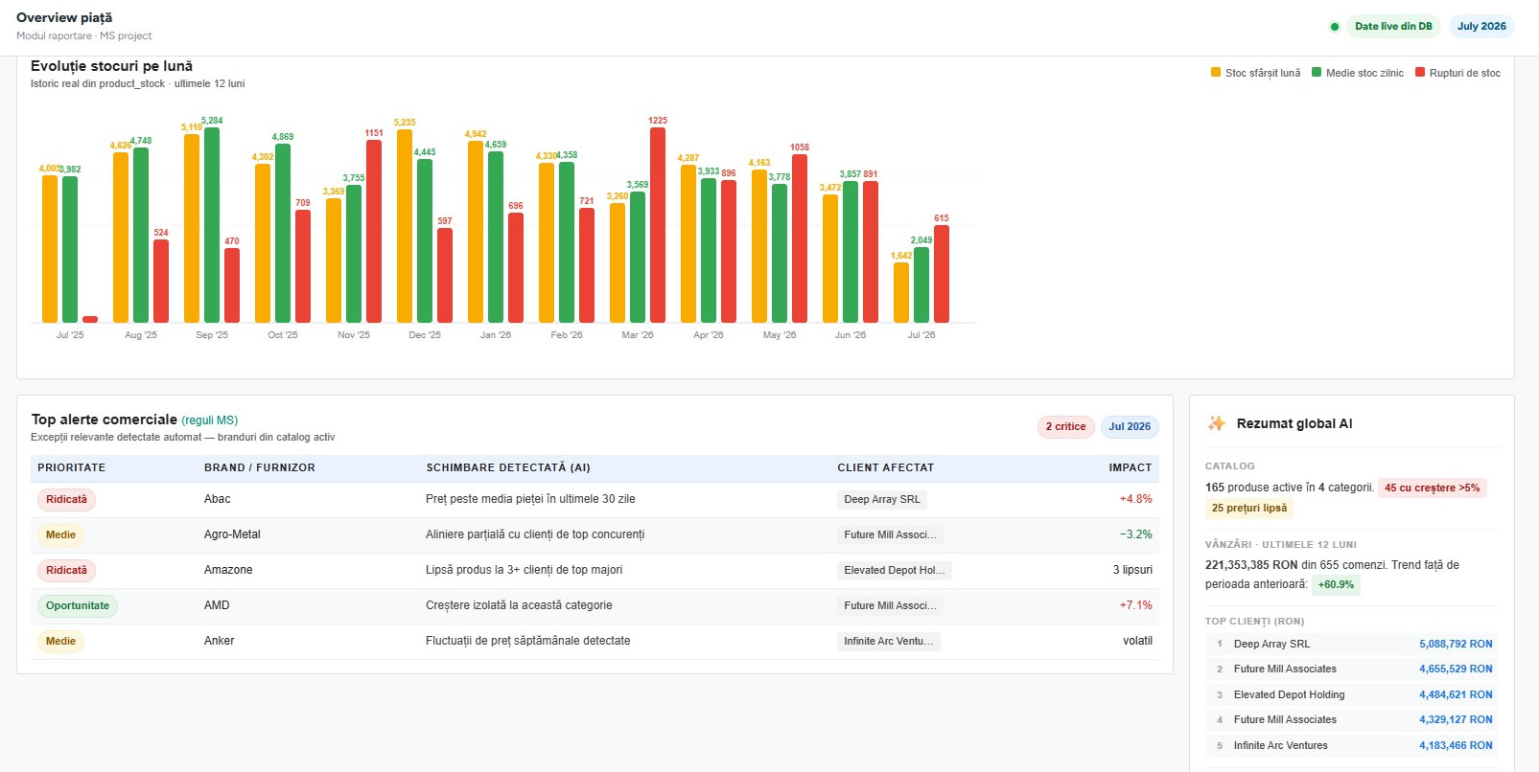Click the 45 cu creștere >5% badge
Viewport: 1539px width, 772px height.
[x=1432, y=488]
